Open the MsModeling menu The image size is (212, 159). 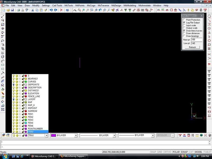(130, 6)
